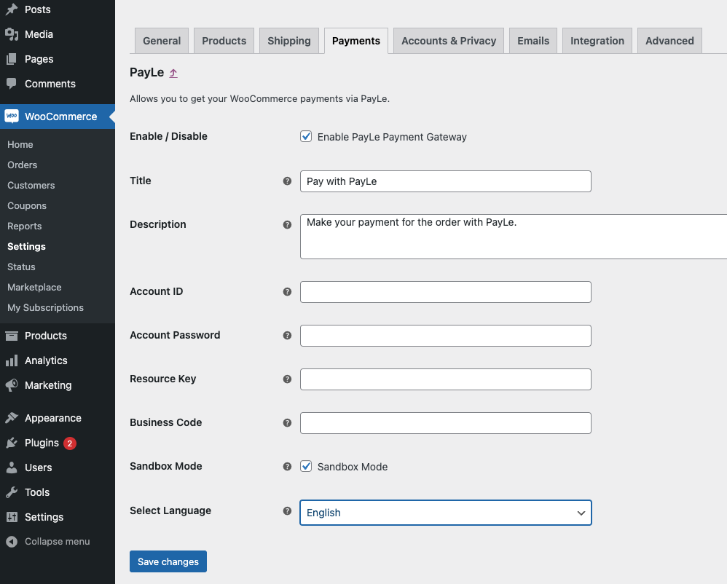
Task: Click the help icon beside Account ID
Action: (288, 291)
